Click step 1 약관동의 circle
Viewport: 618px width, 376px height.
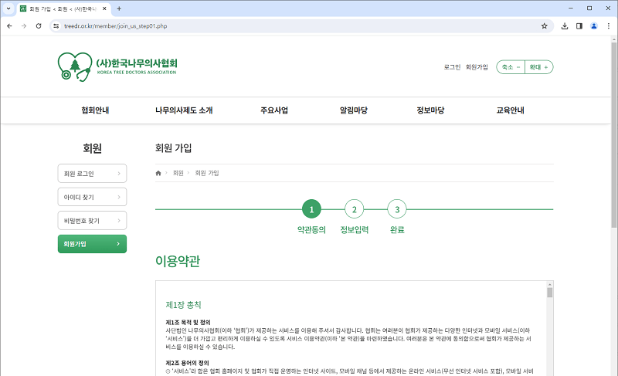click(x=311, y=209)
